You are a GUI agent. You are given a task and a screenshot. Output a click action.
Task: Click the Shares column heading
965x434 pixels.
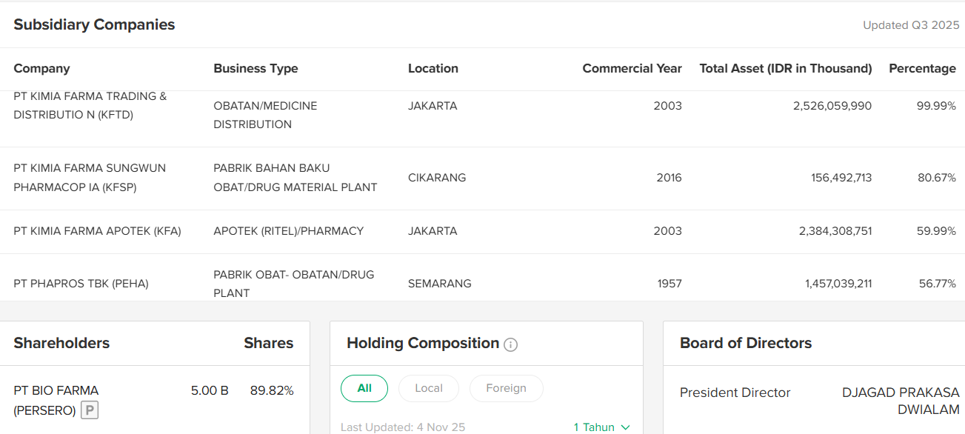pyautogui.click(x=268, y=343)
